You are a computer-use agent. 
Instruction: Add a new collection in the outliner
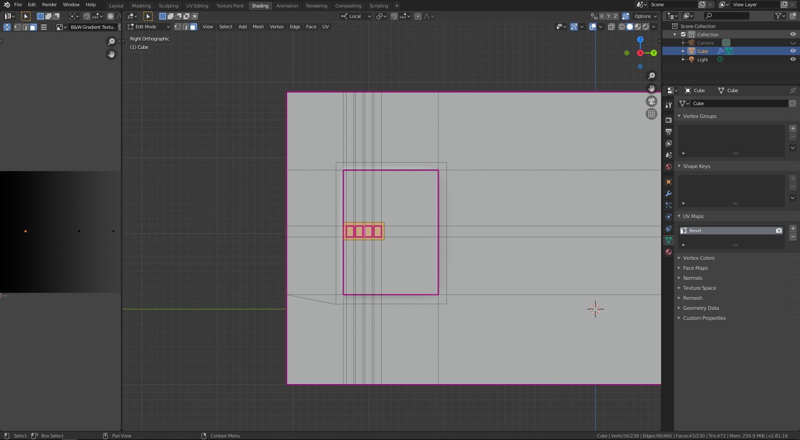pos(793,16)
